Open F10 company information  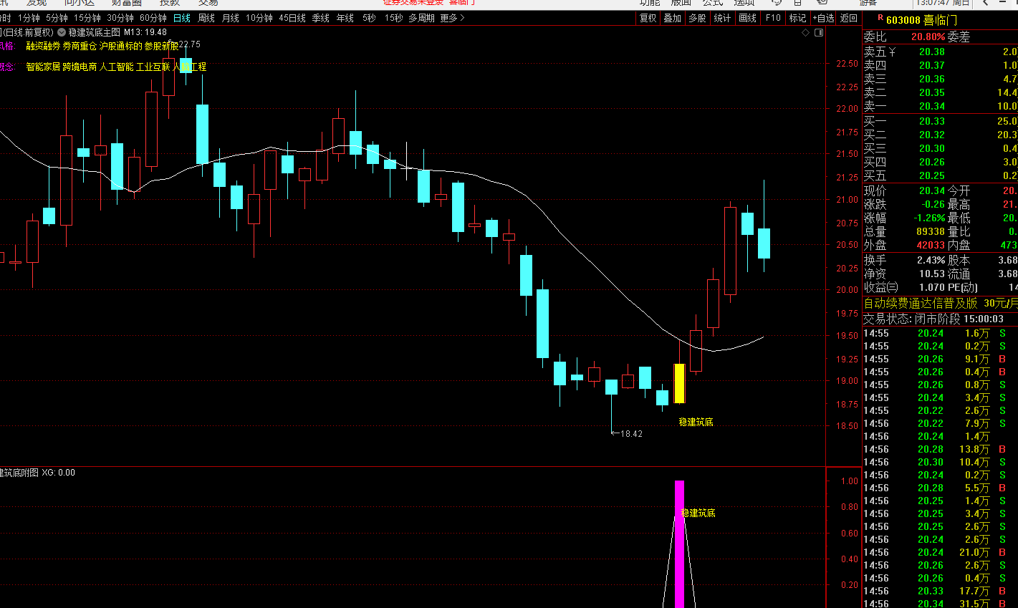click(x=773, y=18)
